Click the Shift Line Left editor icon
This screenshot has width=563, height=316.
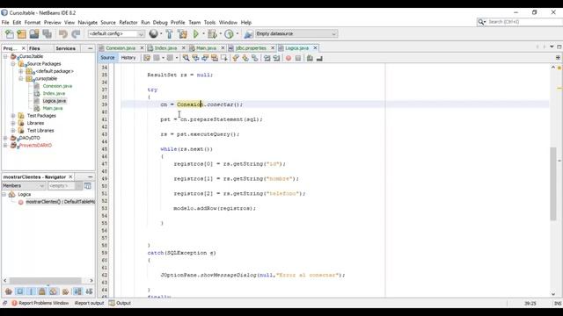tap(267, 58)
